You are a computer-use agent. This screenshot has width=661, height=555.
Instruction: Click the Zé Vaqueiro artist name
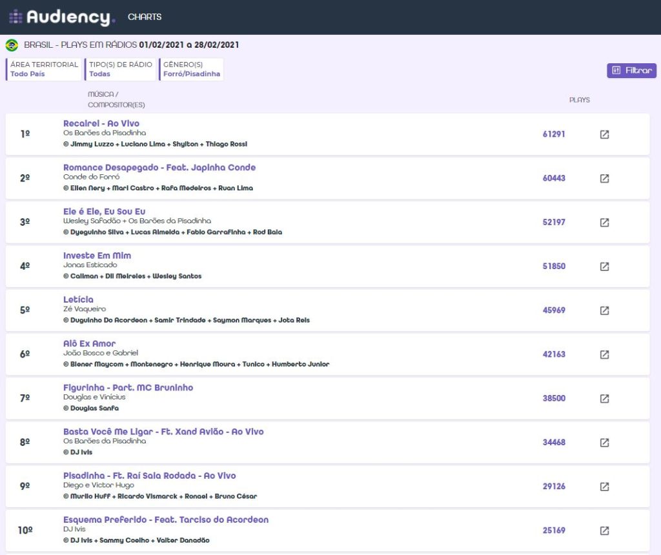coord(85,309)
